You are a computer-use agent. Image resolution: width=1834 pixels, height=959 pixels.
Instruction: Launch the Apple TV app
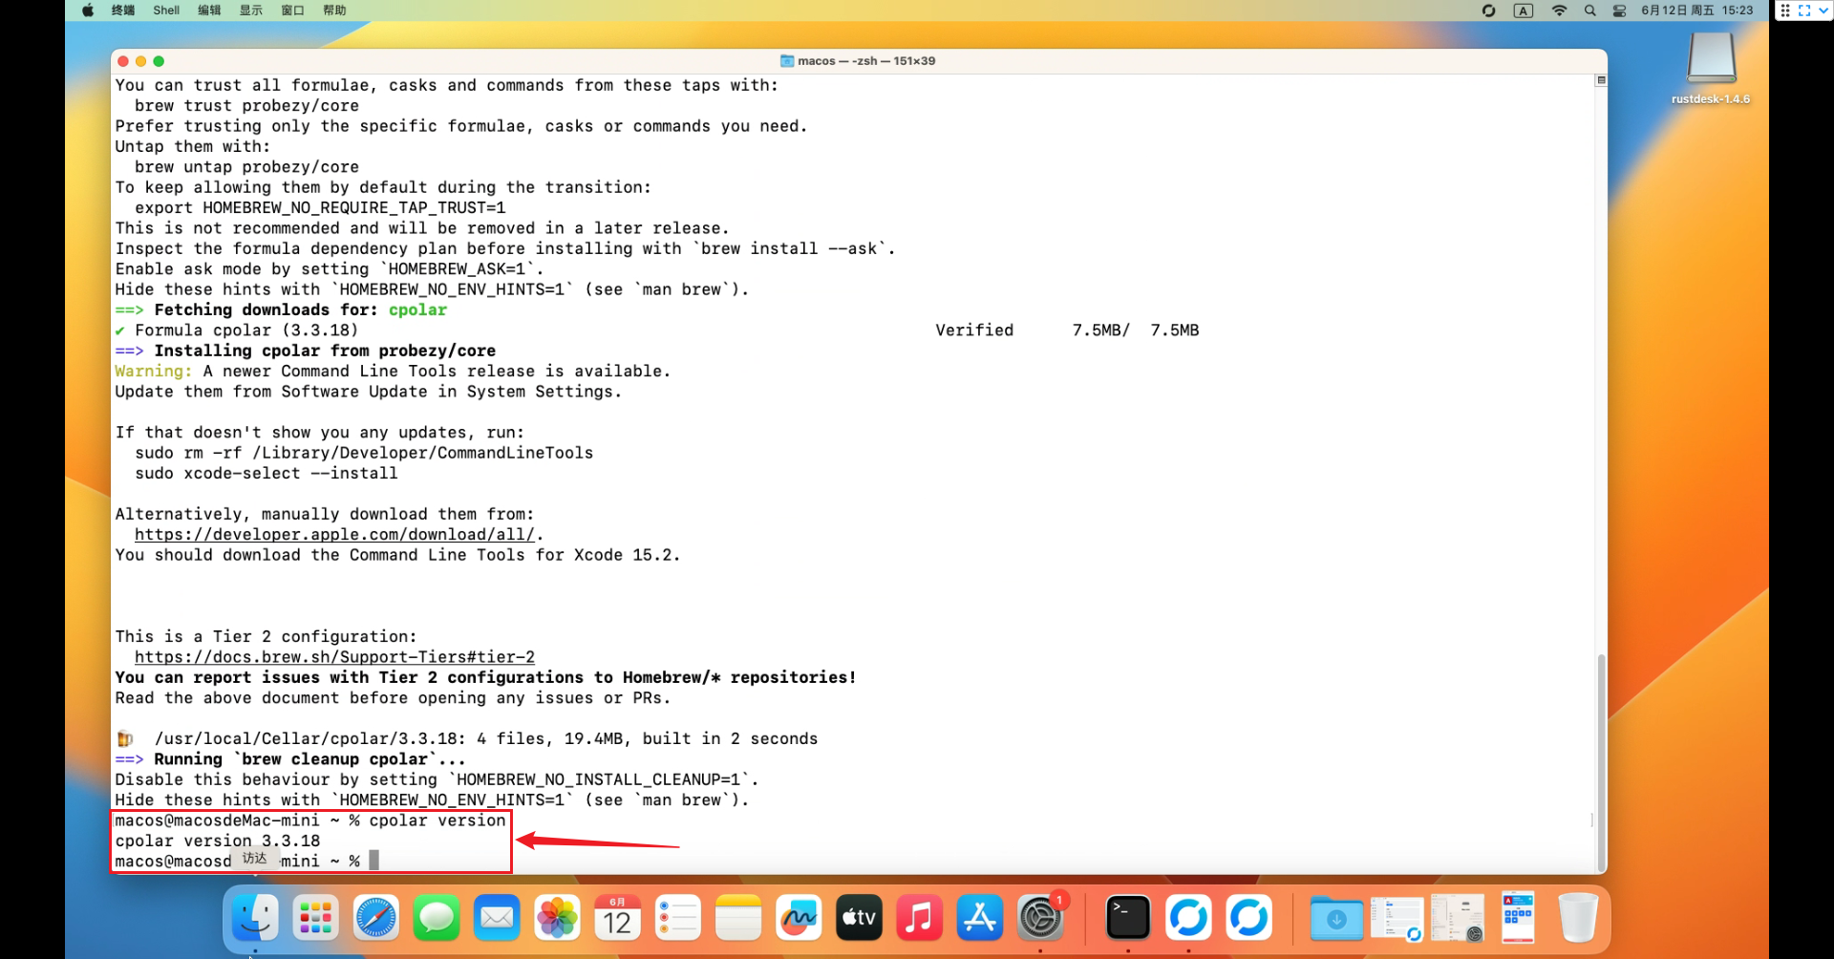click(859, 918)
